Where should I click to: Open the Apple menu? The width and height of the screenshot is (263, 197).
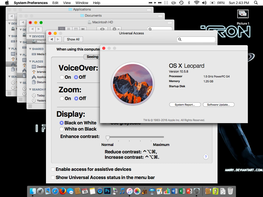7,3
